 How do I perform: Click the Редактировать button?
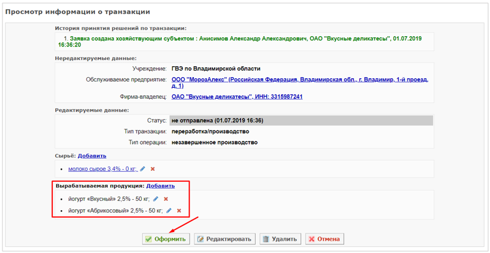point(224,240)
